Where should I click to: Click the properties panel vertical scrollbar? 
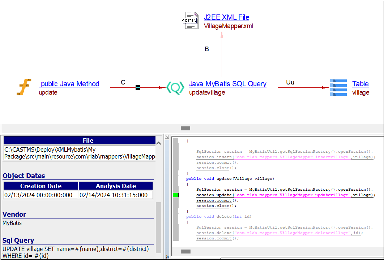(158, 227)
